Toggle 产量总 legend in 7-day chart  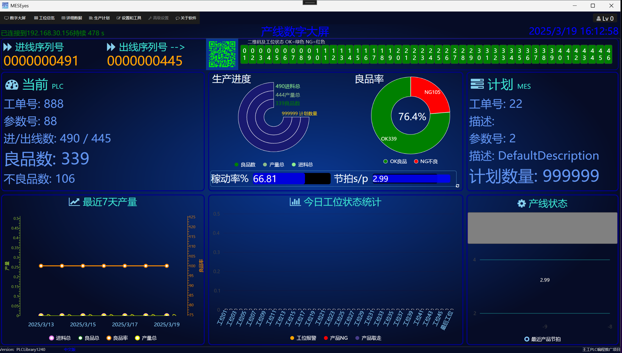146,338
